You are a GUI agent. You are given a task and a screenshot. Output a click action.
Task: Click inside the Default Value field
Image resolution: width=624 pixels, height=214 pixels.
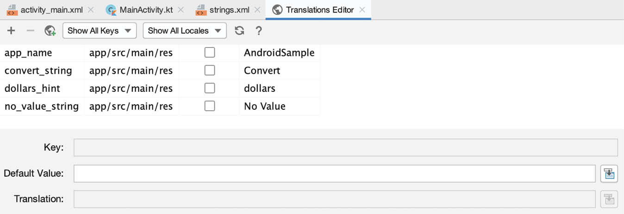pos(334,174)
